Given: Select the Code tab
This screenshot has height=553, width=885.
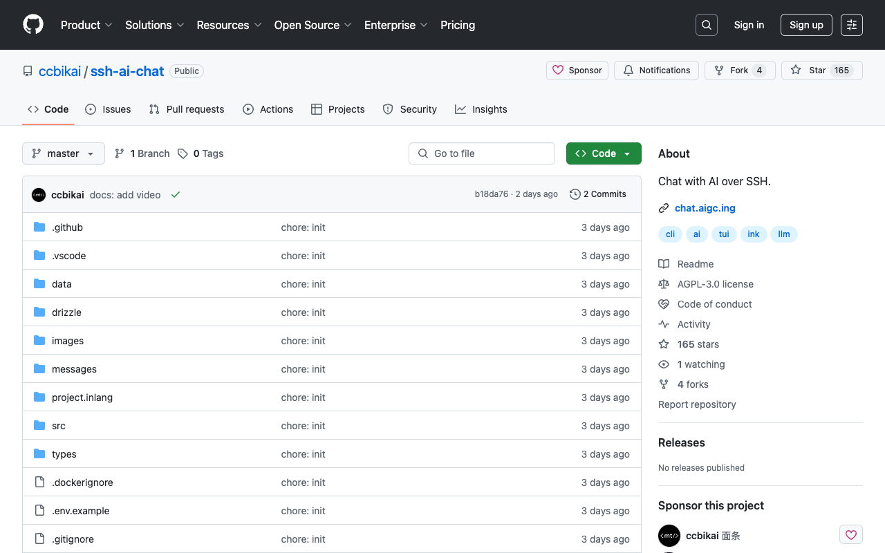Looking at the screenshot, I should (x=48, y=109).
